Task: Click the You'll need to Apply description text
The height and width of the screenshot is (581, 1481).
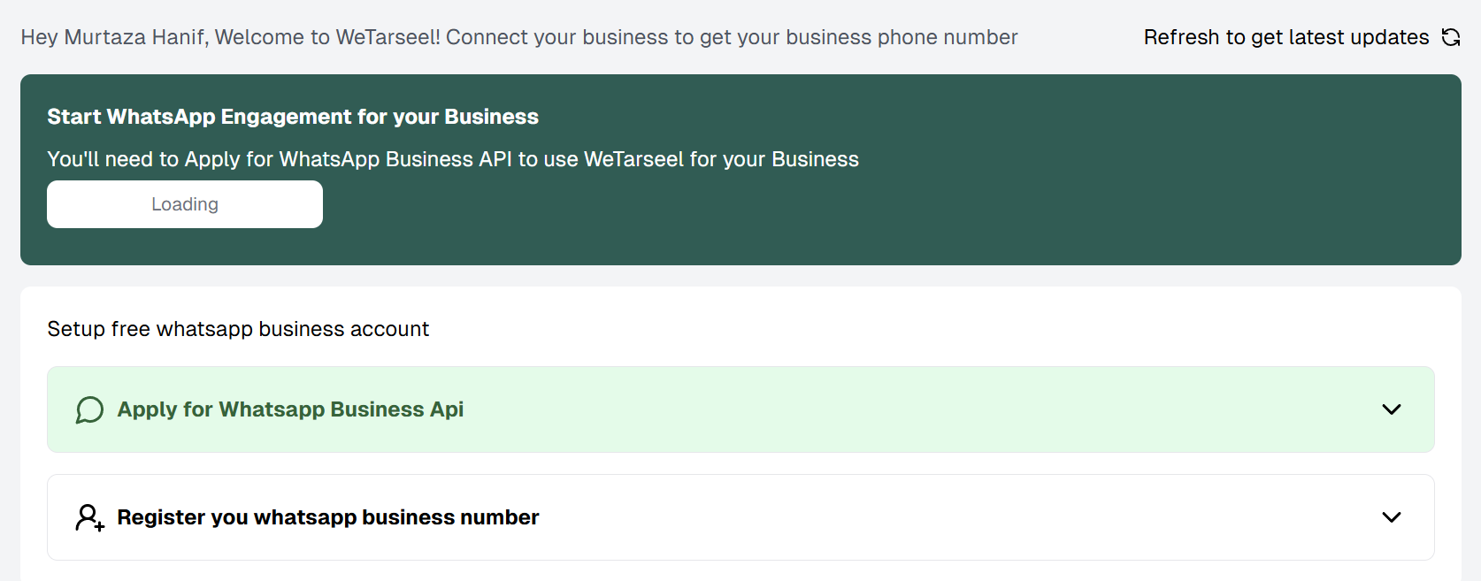Action: pyautogui.click(x=453, y=159)
